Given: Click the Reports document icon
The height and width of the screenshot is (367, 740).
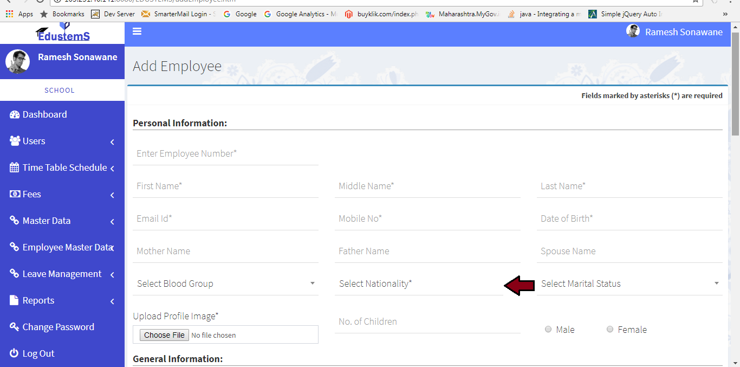Looking at the screenshot, I should (x=15, y=300).
